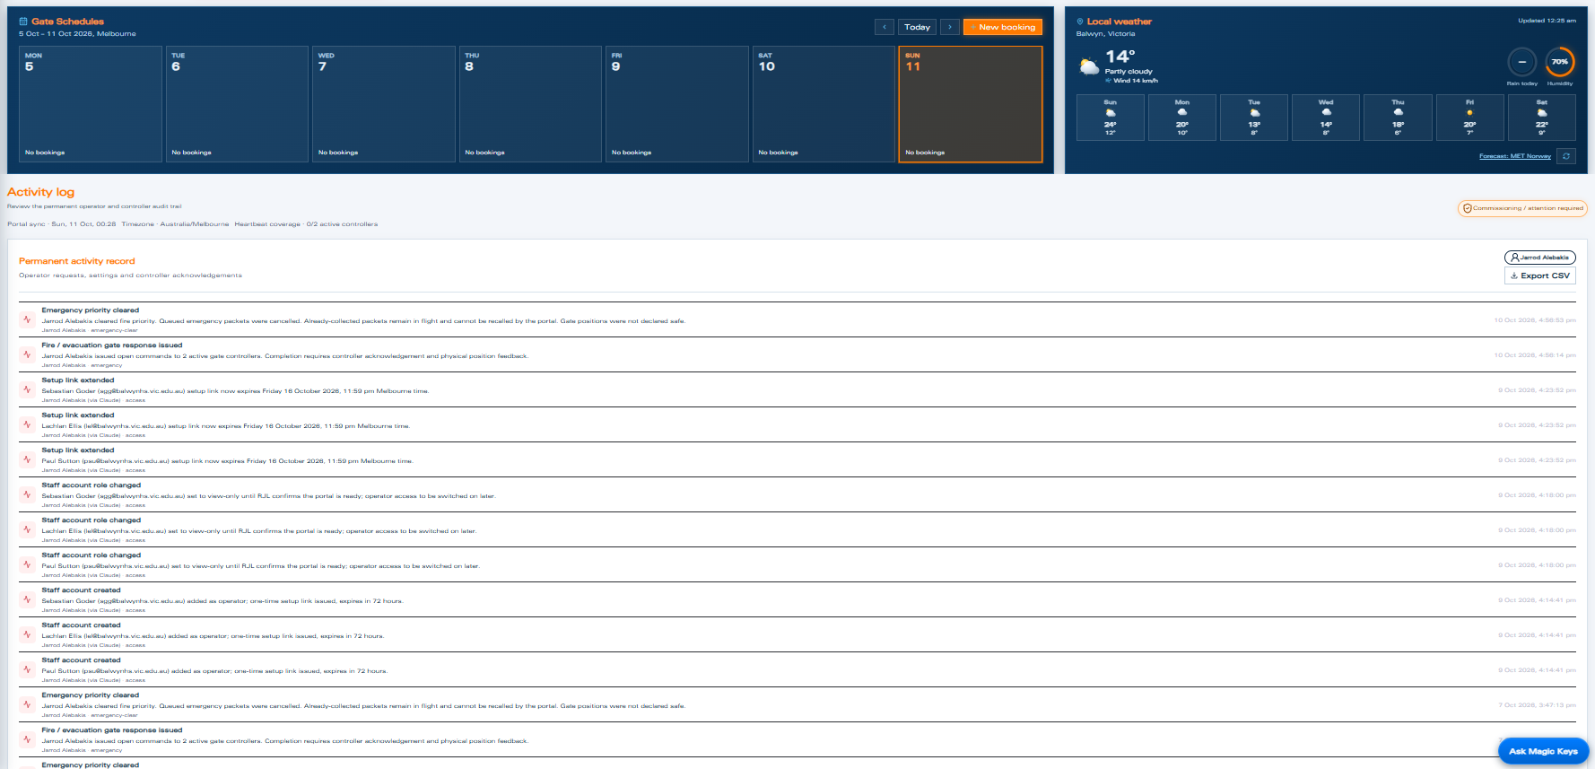Click the shield icon in the Commissioning badge
Screen dimensions: 1595x769
click(x=1468, y=208)
